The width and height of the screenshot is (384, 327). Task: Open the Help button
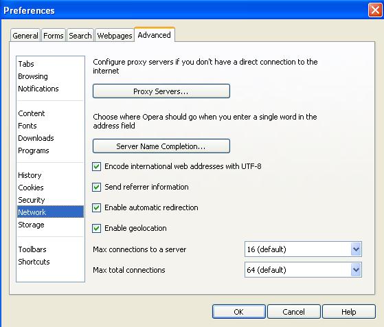(349, 312)
